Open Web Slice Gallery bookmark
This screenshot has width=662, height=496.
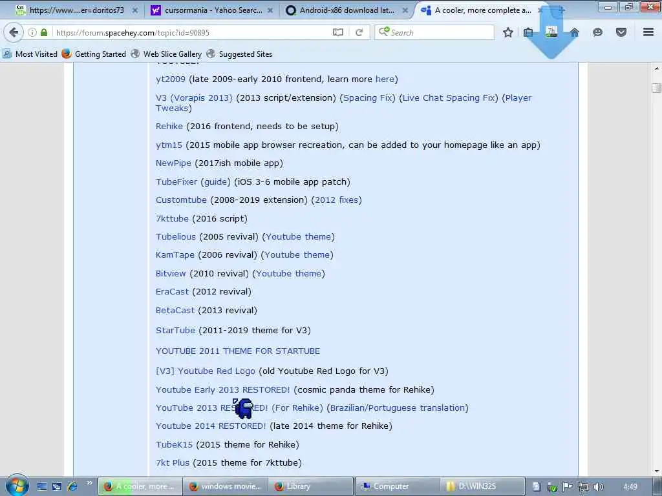coord(166,54)
